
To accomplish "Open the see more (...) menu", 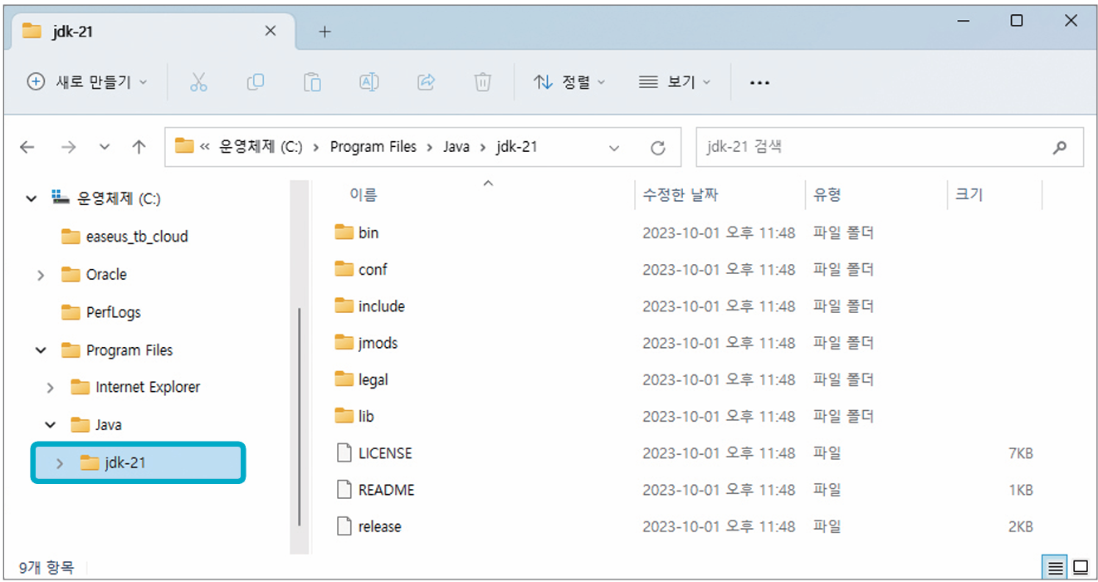I will coord(759,81).
